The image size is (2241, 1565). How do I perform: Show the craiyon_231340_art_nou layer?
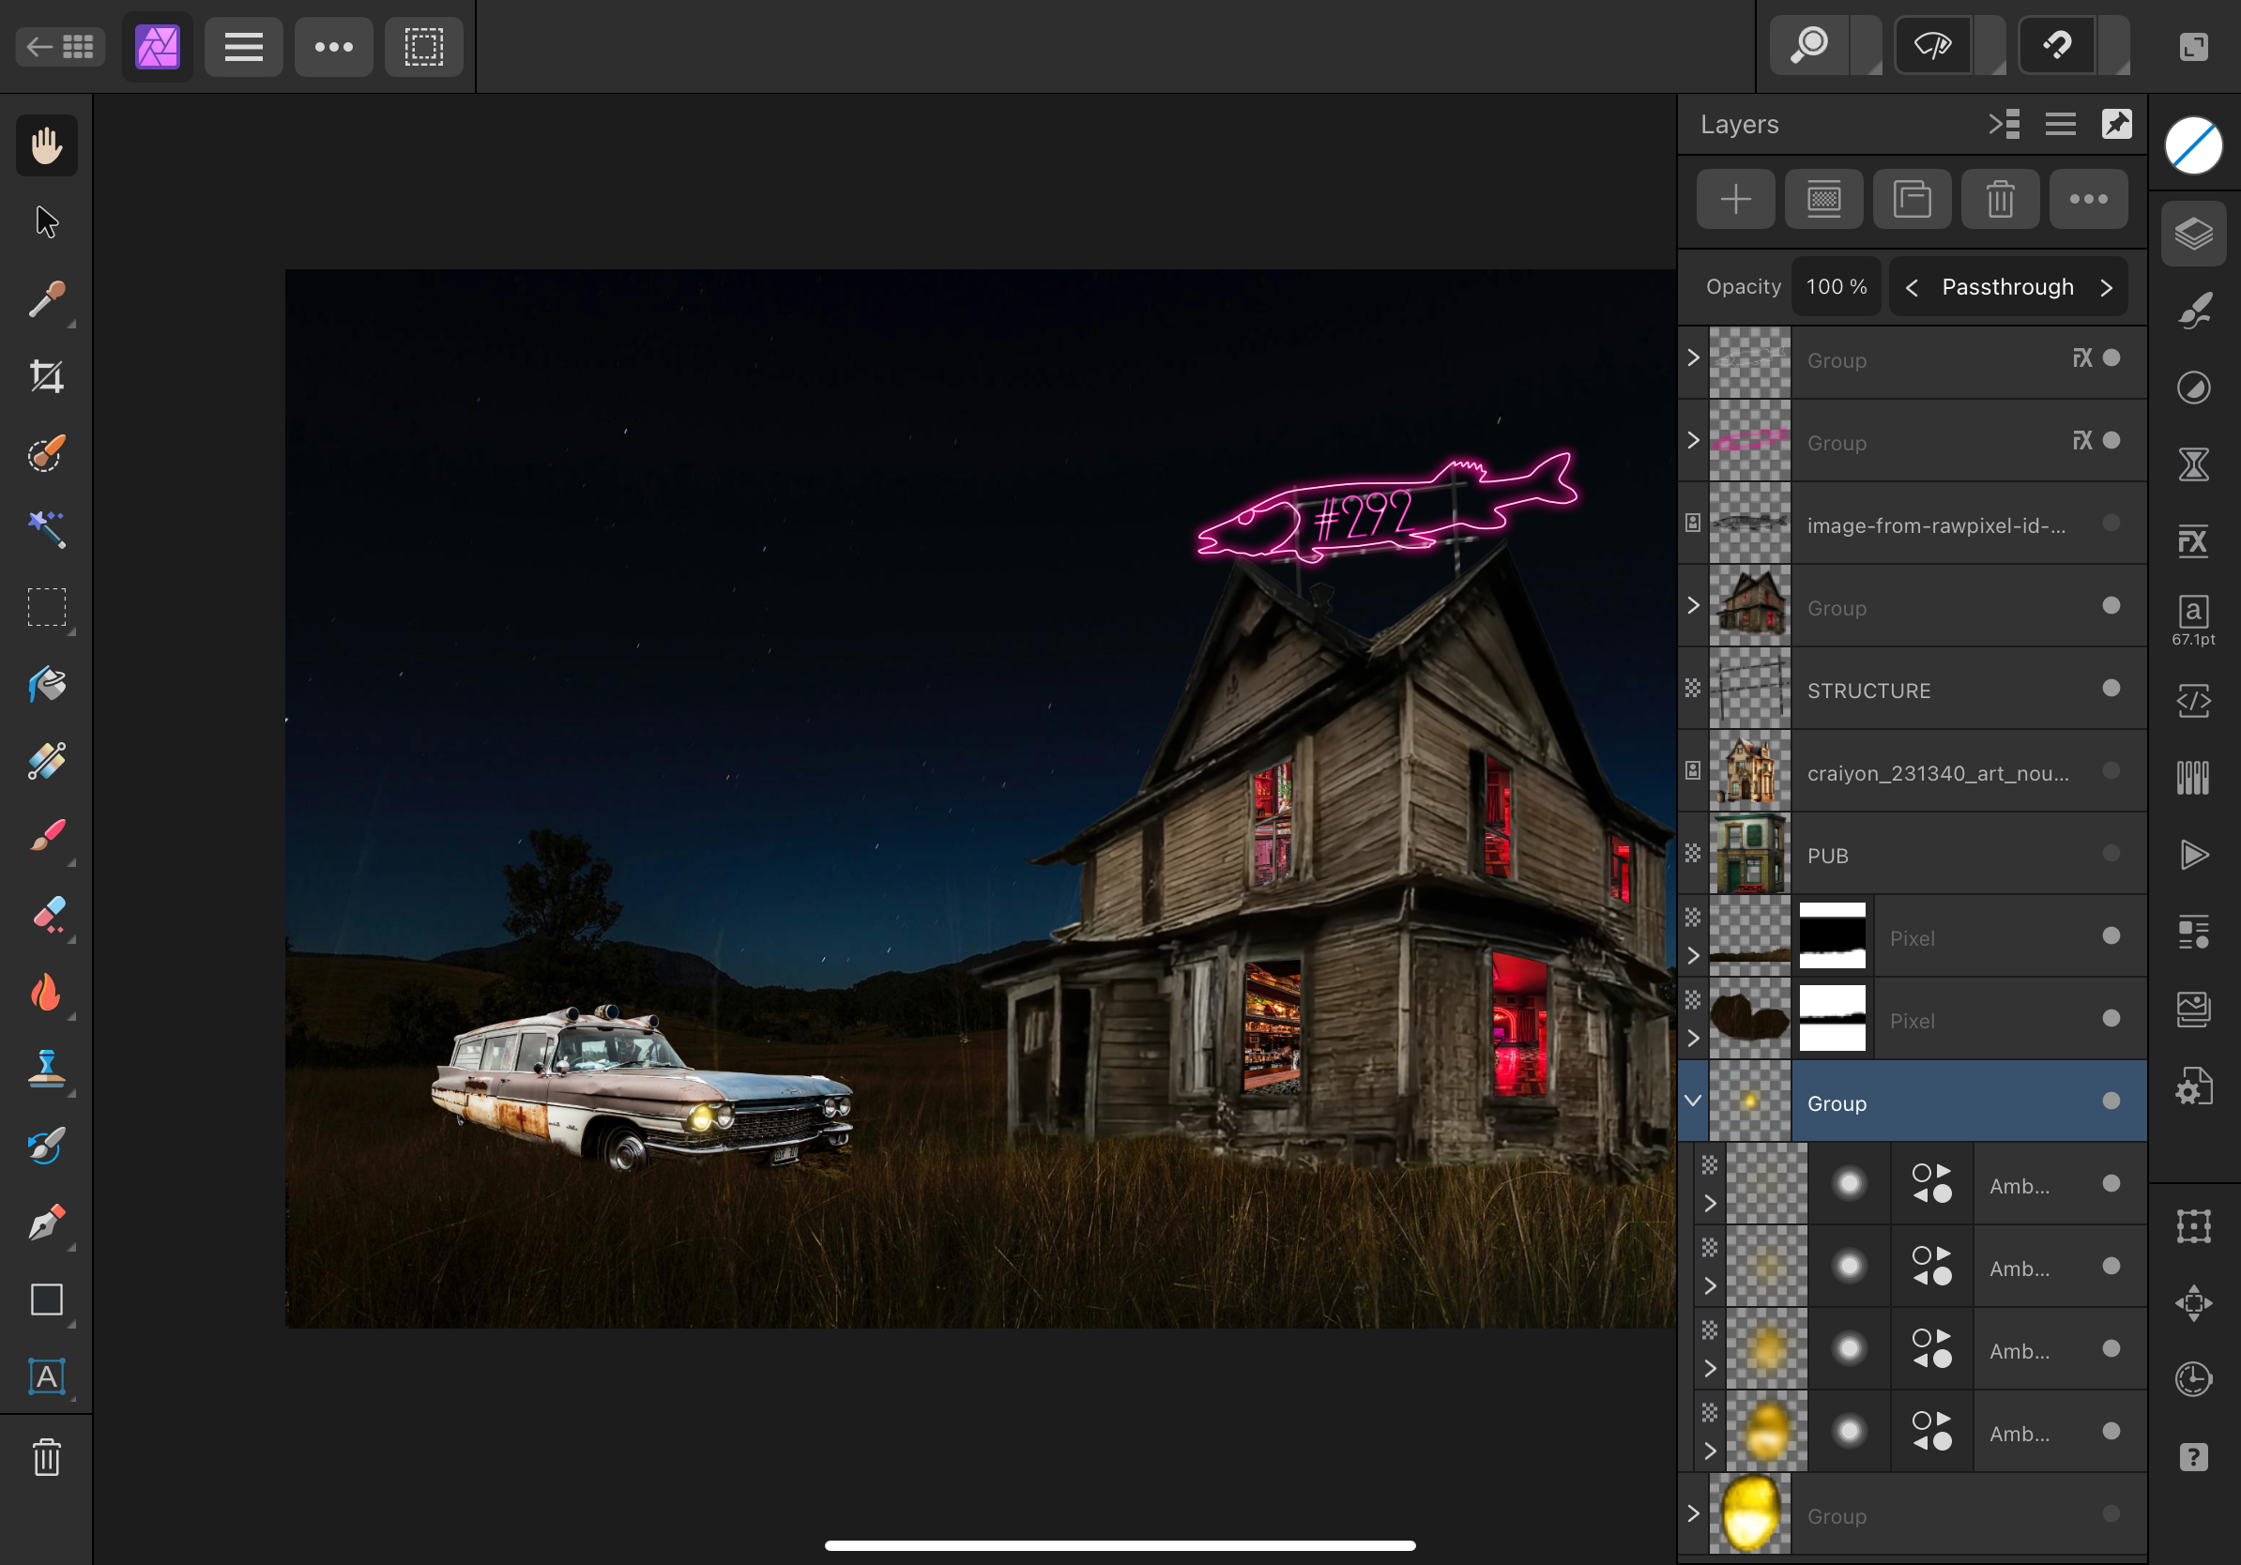(2111, 771)
